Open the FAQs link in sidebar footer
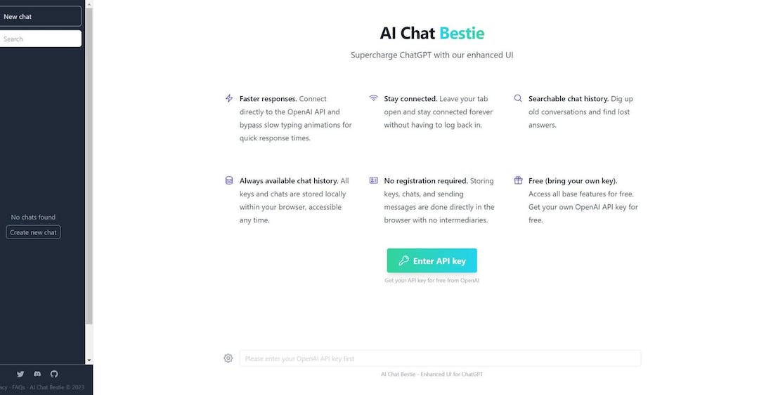 pyautogui.click(x=18, y=387)
